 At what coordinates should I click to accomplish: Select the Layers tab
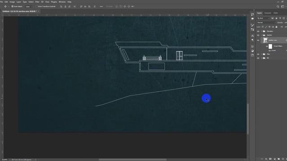pos(259,13)
